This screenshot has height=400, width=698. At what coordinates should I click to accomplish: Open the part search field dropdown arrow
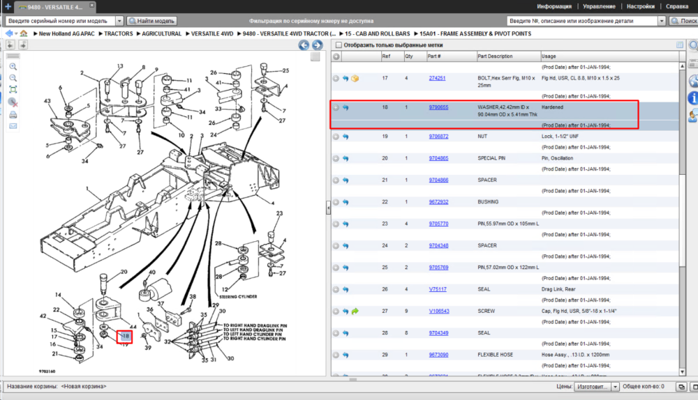click(x=662, y=21)
